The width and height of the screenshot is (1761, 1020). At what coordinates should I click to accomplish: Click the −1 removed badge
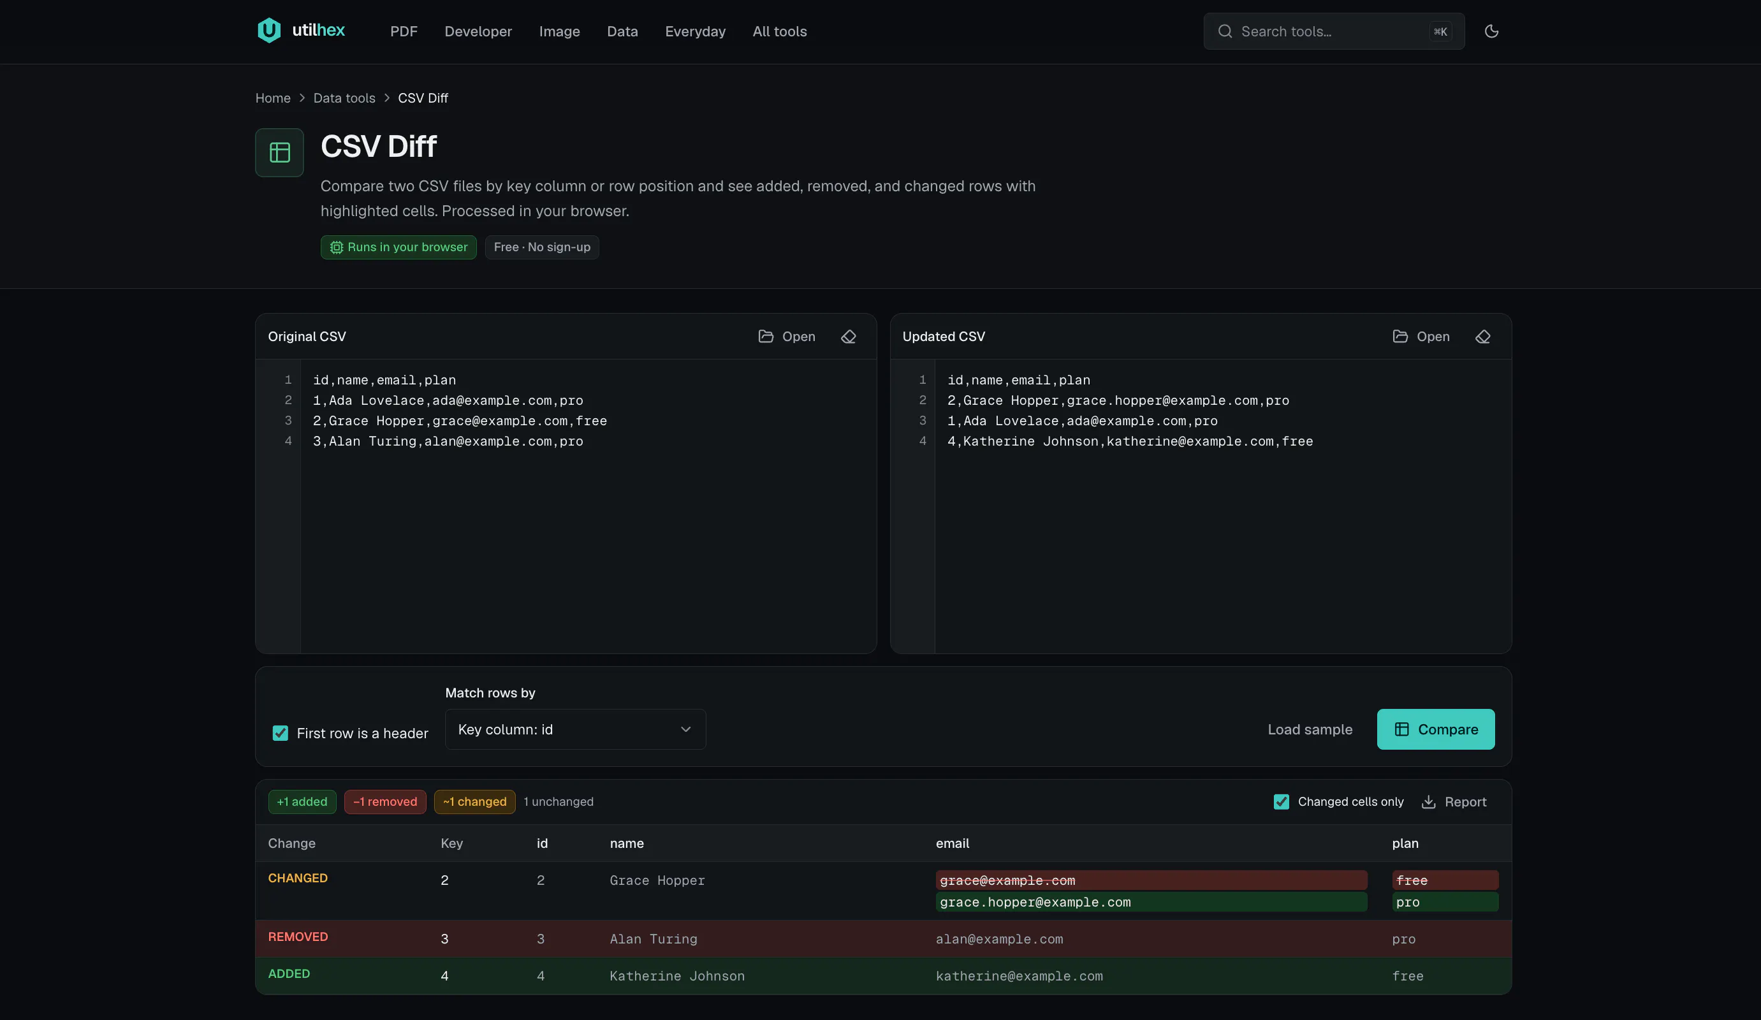point(385,802)
